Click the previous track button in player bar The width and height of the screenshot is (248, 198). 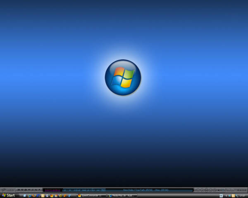(198, 190)
